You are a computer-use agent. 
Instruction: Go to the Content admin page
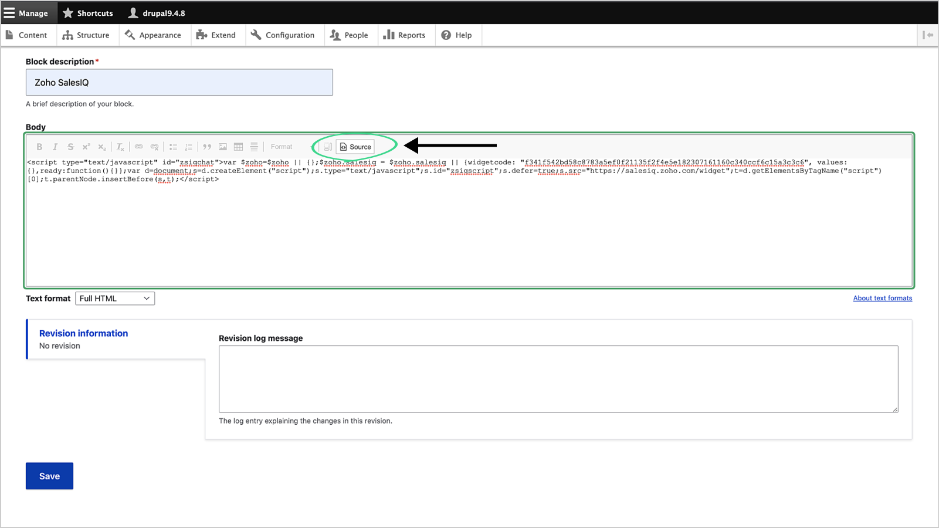pos(27,35)
